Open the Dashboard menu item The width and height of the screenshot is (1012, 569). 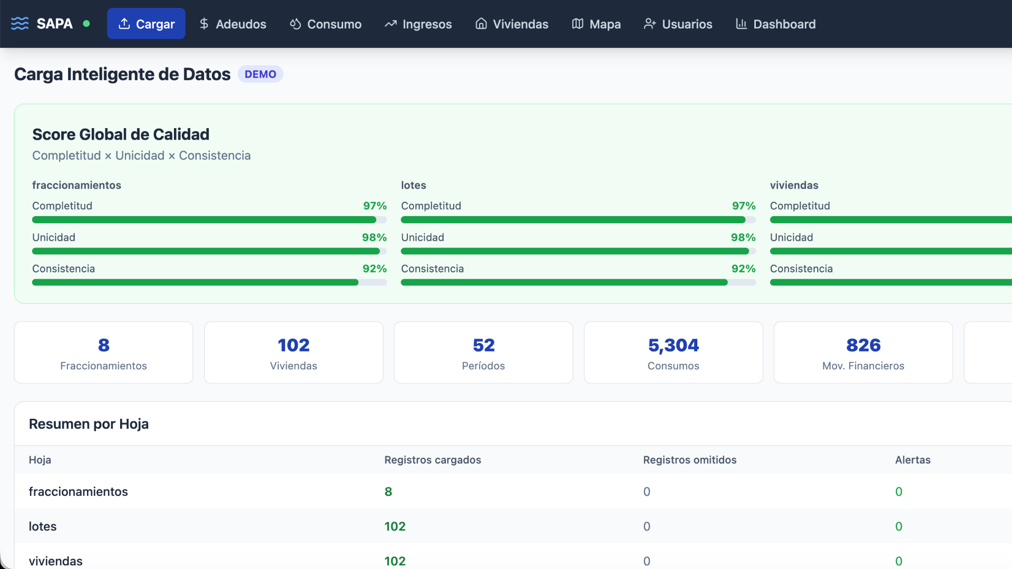(x=776, y=24)
